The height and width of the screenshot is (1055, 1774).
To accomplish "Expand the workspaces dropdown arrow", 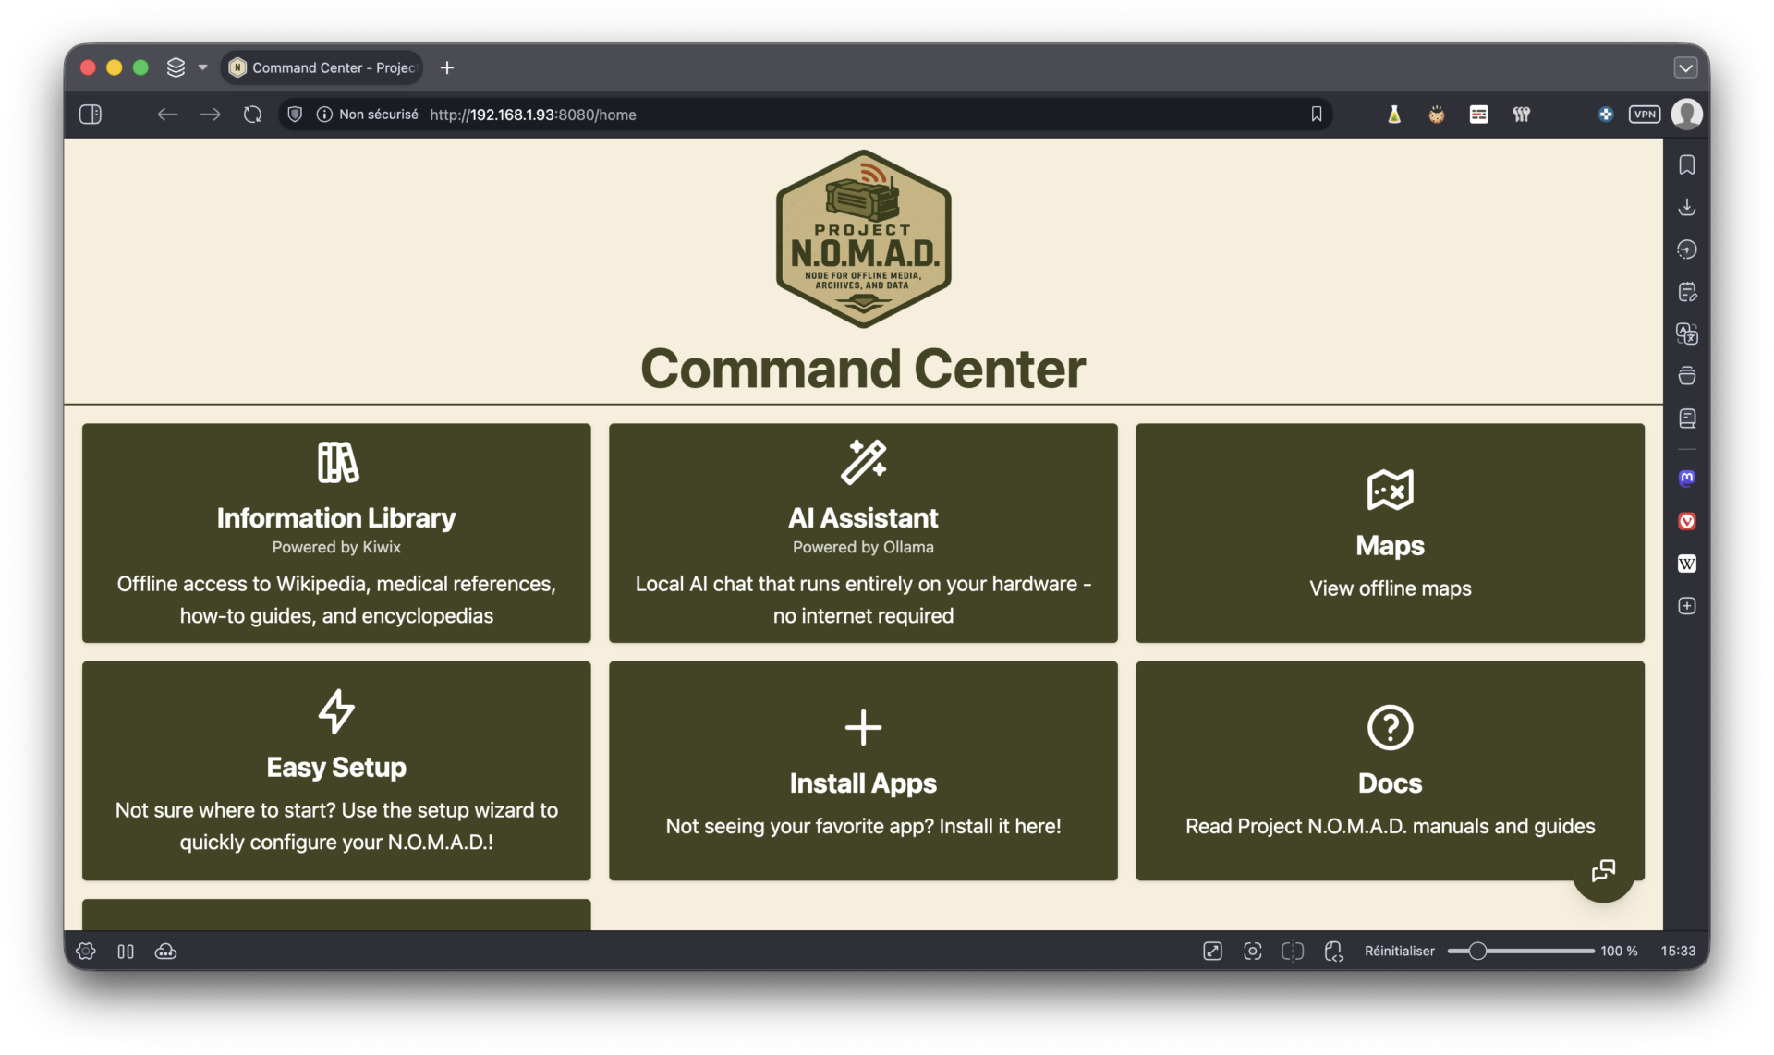I will [x=203, y=67].
